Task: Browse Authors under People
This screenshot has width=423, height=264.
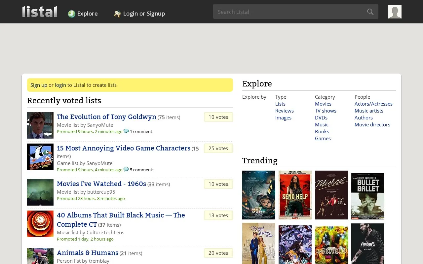Action: 364,117
